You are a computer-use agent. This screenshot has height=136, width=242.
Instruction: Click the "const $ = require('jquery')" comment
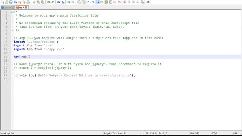coord(43,68)
